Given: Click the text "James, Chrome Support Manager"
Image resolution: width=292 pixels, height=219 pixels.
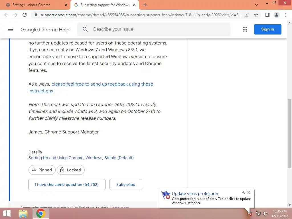Looking at the screenshot, I should coord(64,132).
